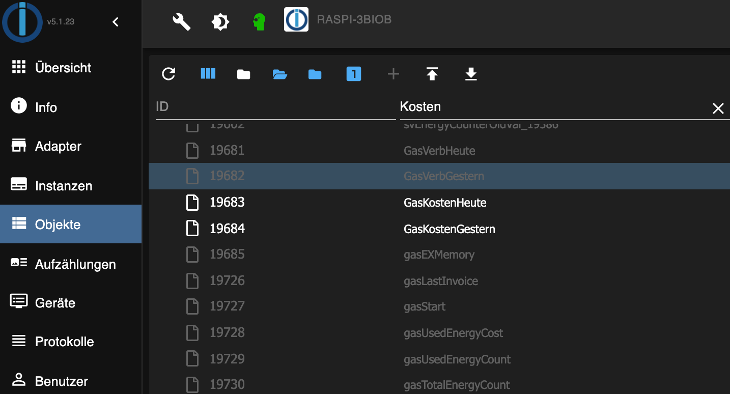Collapse the sidebar with the left chevron

[x=116, y=22]
